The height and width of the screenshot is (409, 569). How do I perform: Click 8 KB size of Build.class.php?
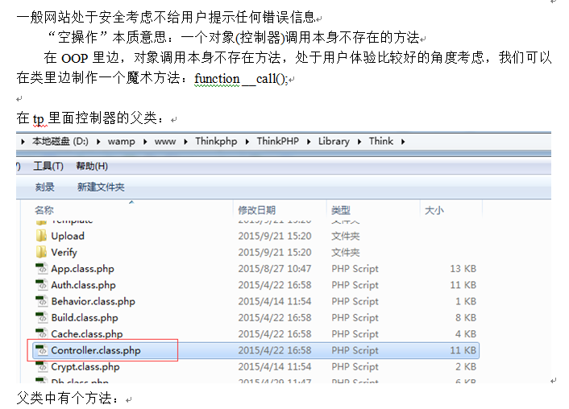click(x=466, y=318)
